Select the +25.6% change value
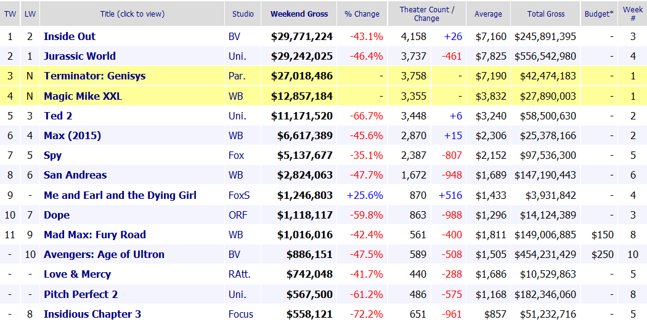This screenshot has height=322, width=647. tap(365, 195)
